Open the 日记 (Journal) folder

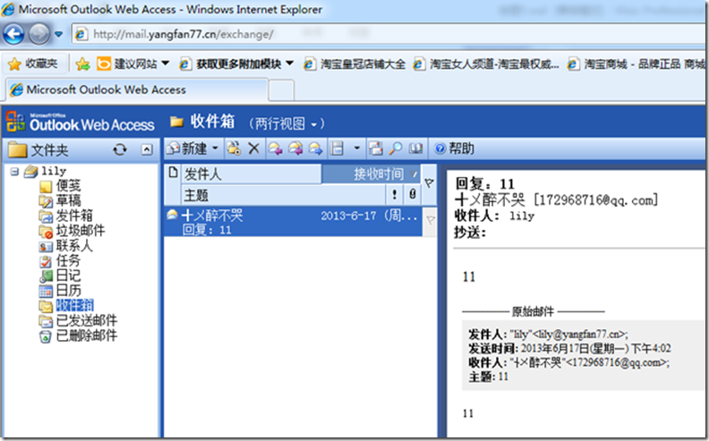pyautogui.click(x=68, y=276)
